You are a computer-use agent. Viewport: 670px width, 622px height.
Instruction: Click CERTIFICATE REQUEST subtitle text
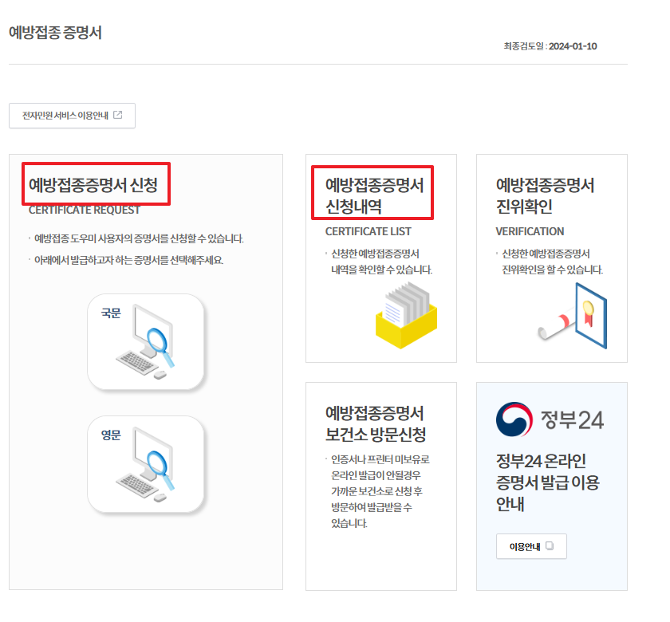click(85, 210)
